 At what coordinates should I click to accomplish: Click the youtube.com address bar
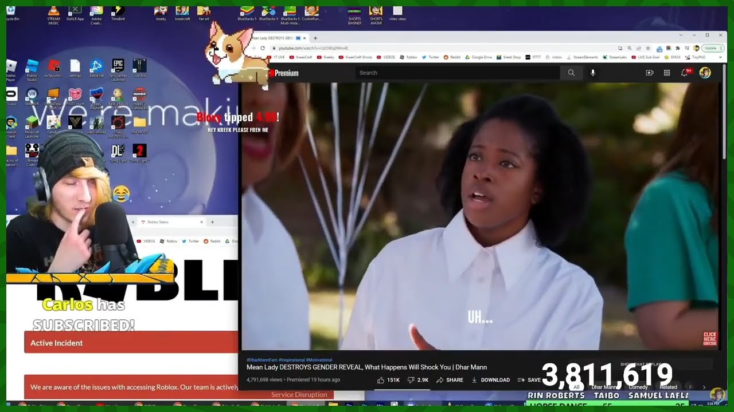click(x=442, y=48)
